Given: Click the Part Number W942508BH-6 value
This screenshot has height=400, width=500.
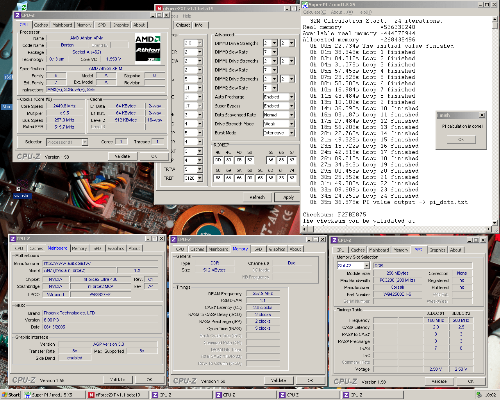Looking at the screenshot, I should pos(397,294).
